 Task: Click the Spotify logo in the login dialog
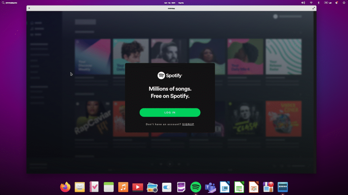(170, 75)
